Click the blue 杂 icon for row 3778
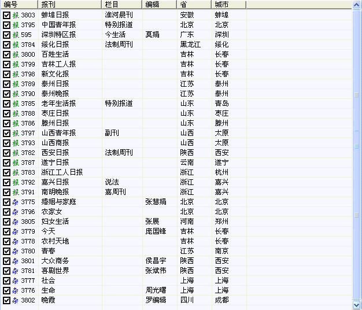The image size is (362, 310). click(16, 241)
